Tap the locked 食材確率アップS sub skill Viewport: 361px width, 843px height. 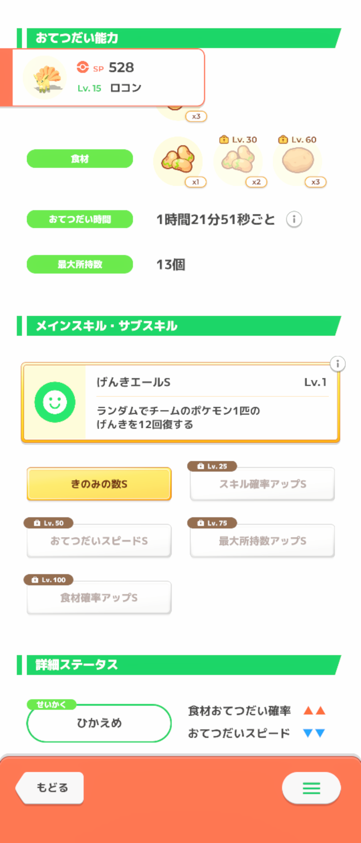coord(99,598)
